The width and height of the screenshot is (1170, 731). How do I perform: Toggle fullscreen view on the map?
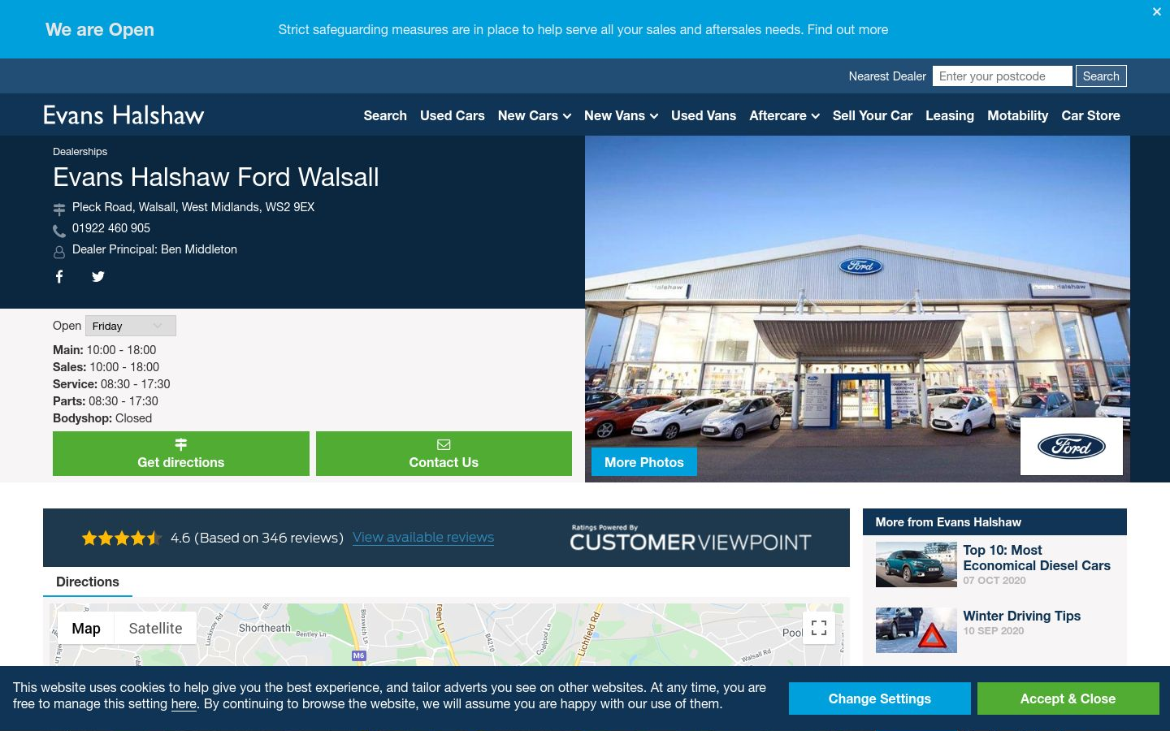pos(819,628)
